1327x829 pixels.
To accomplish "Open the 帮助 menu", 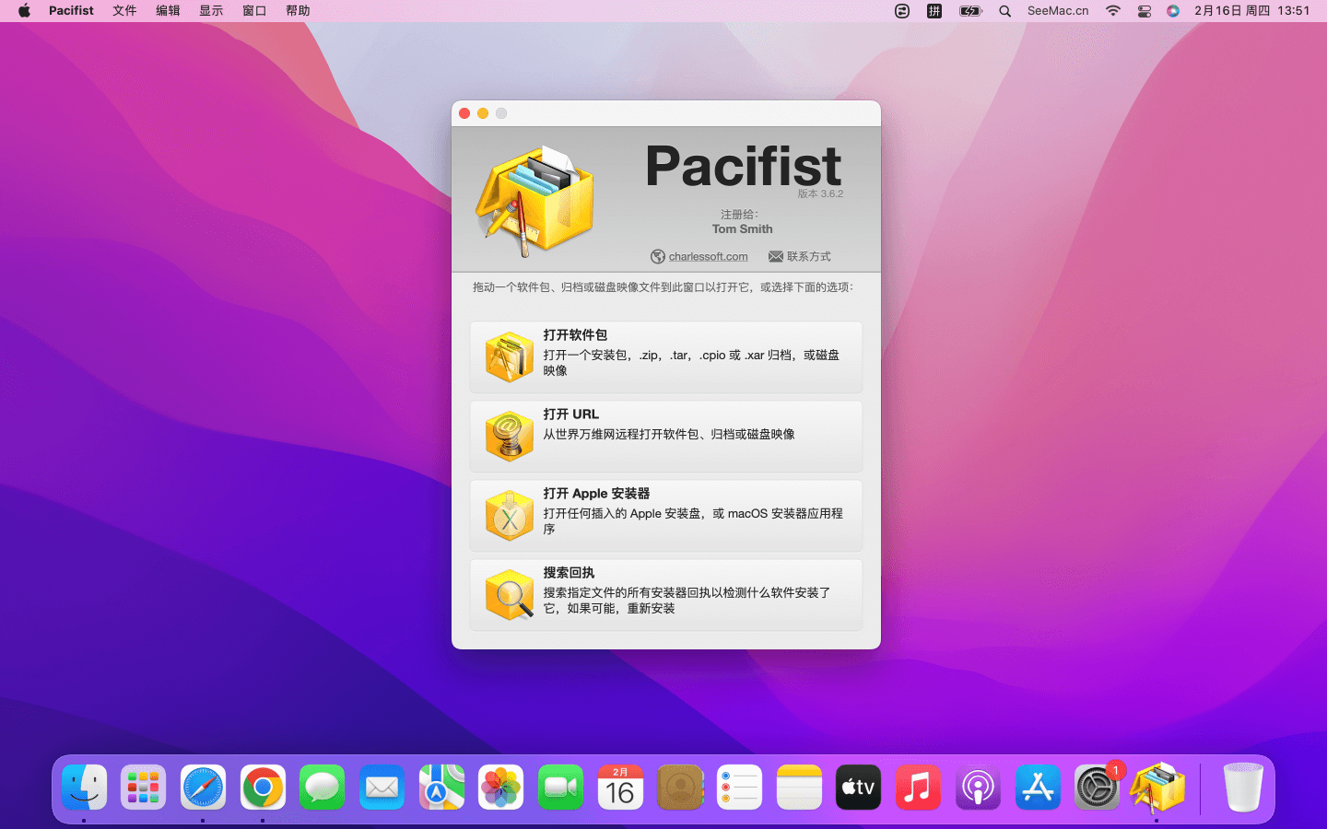I will point(298,11).
